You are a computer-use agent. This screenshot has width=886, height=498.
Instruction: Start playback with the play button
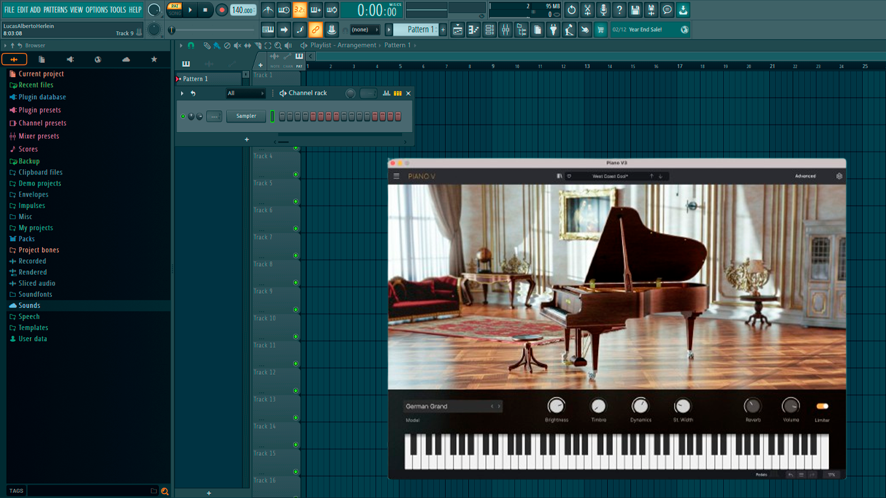coord(190,10)
